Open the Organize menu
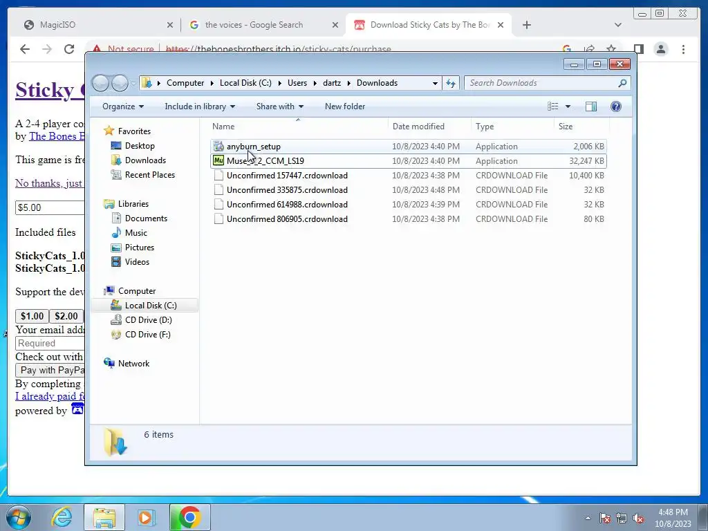Screen dimensions: 708x531 tap(123, 106)
